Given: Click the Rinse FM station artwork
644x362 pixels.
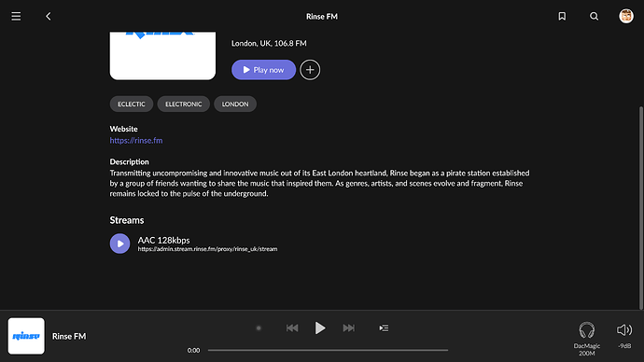Looking at the screenshot, I should click(162, 56).
